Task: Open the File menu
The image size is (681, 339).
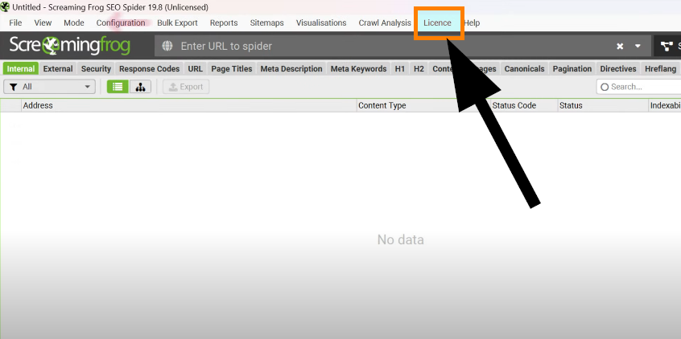Action: click(x=15, y=23)
